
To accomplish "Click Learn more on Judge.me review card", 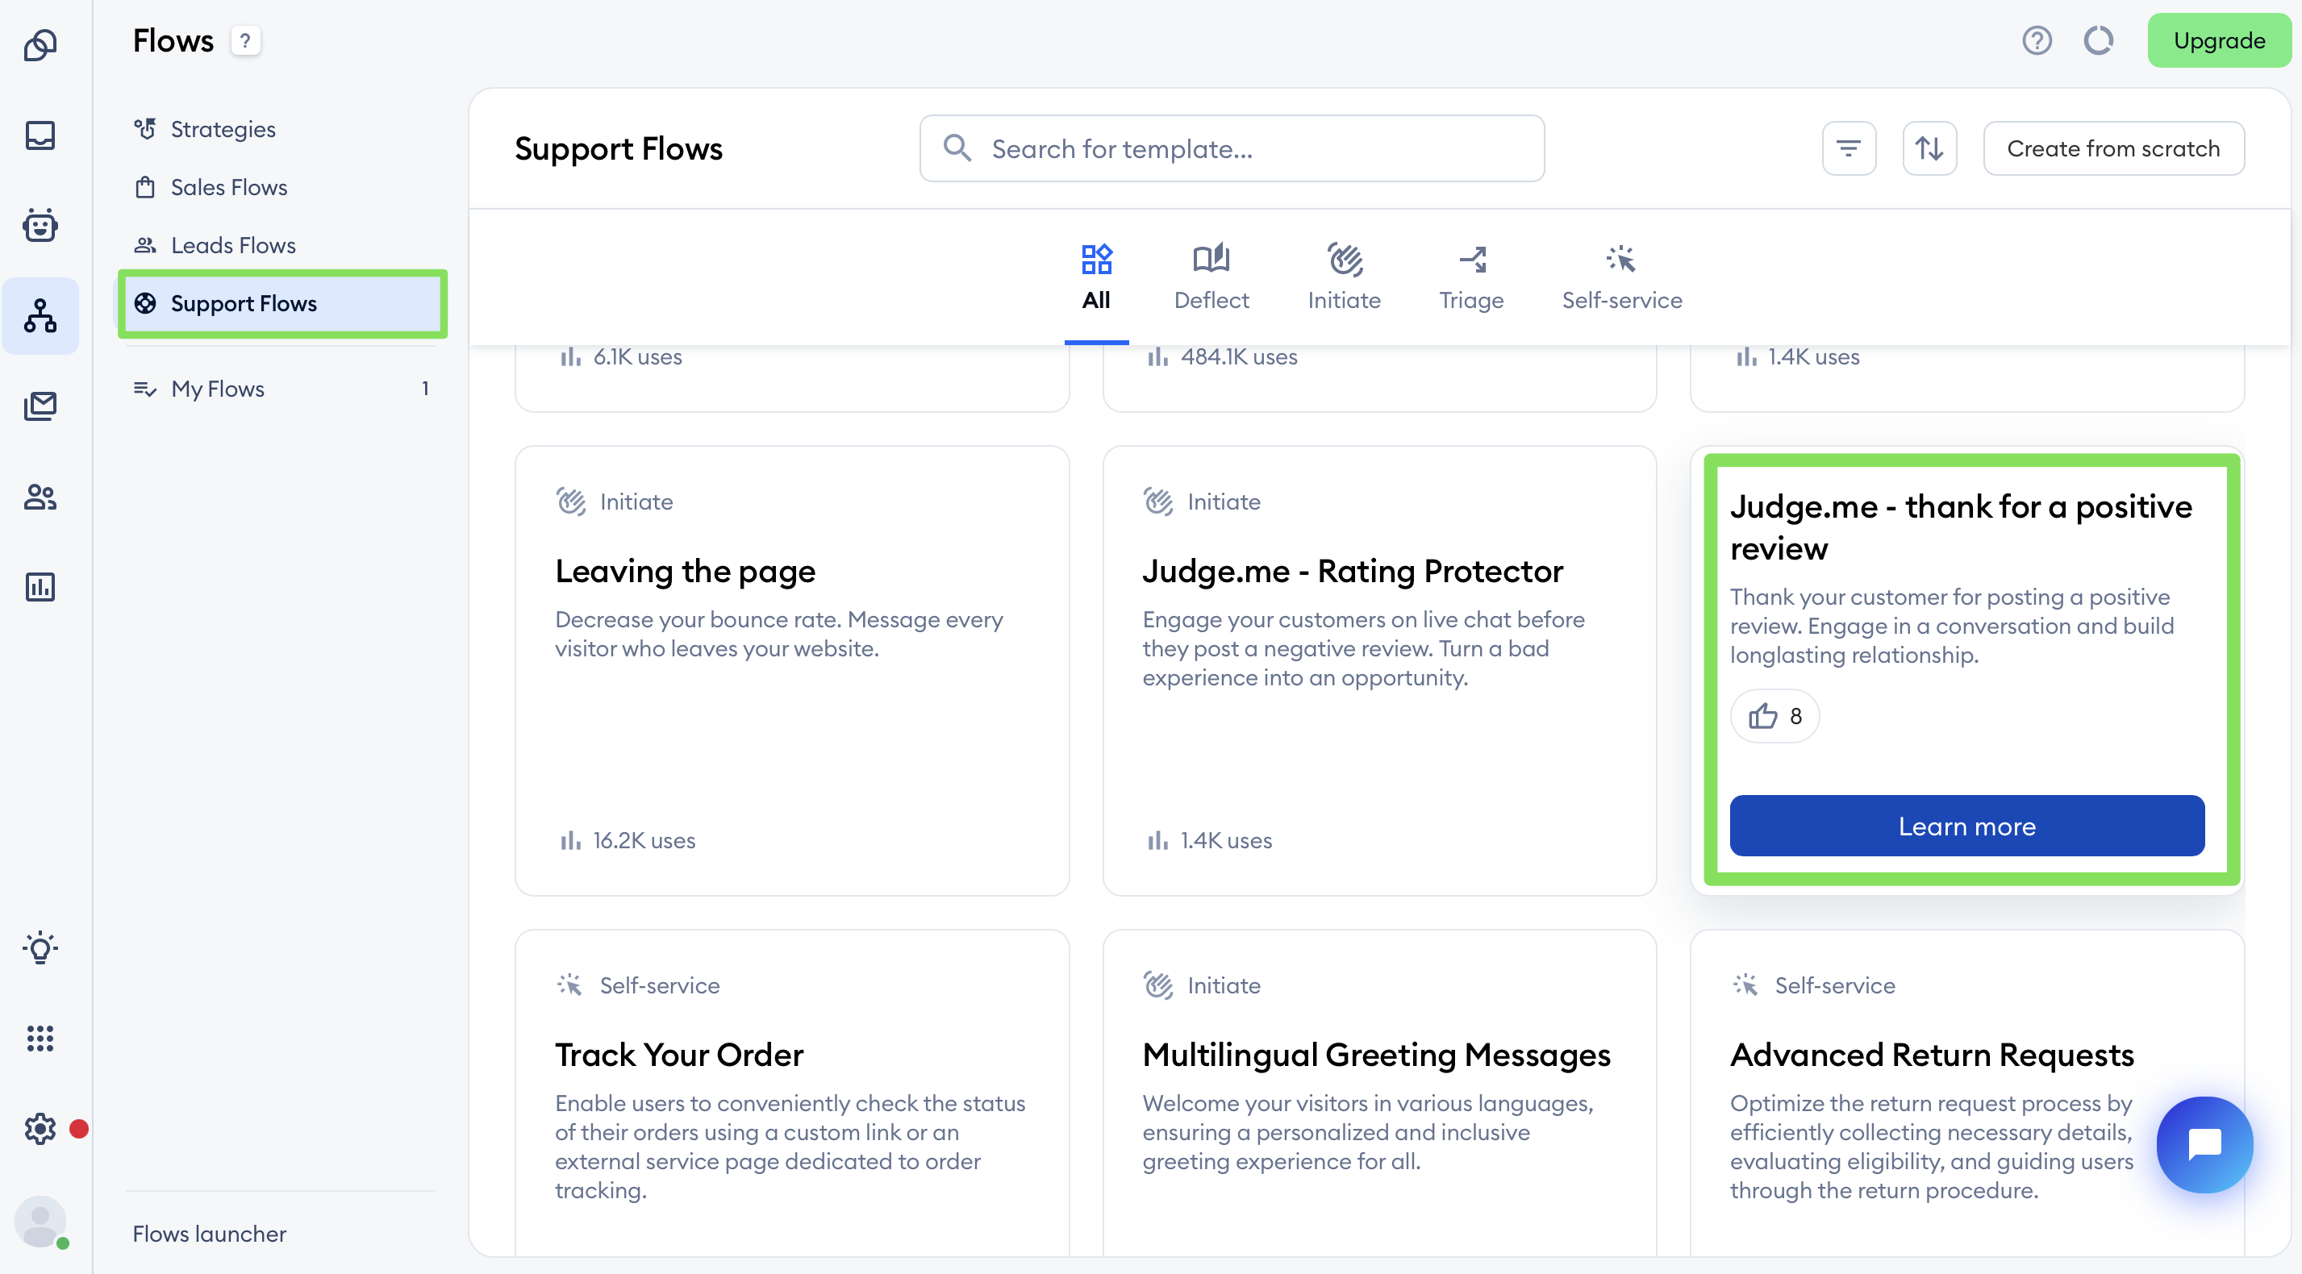I will pyautogui.click(x=1967, y=826).
